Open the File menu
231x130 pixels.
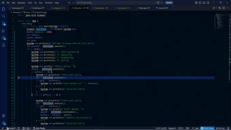(8, 3)
